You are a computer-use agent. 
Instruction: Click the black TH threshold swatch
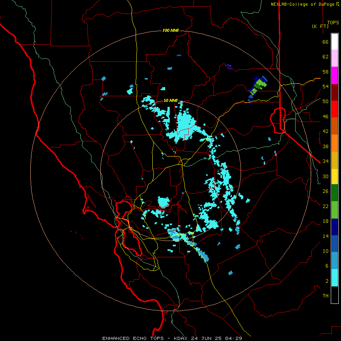[x=335, y=295]
